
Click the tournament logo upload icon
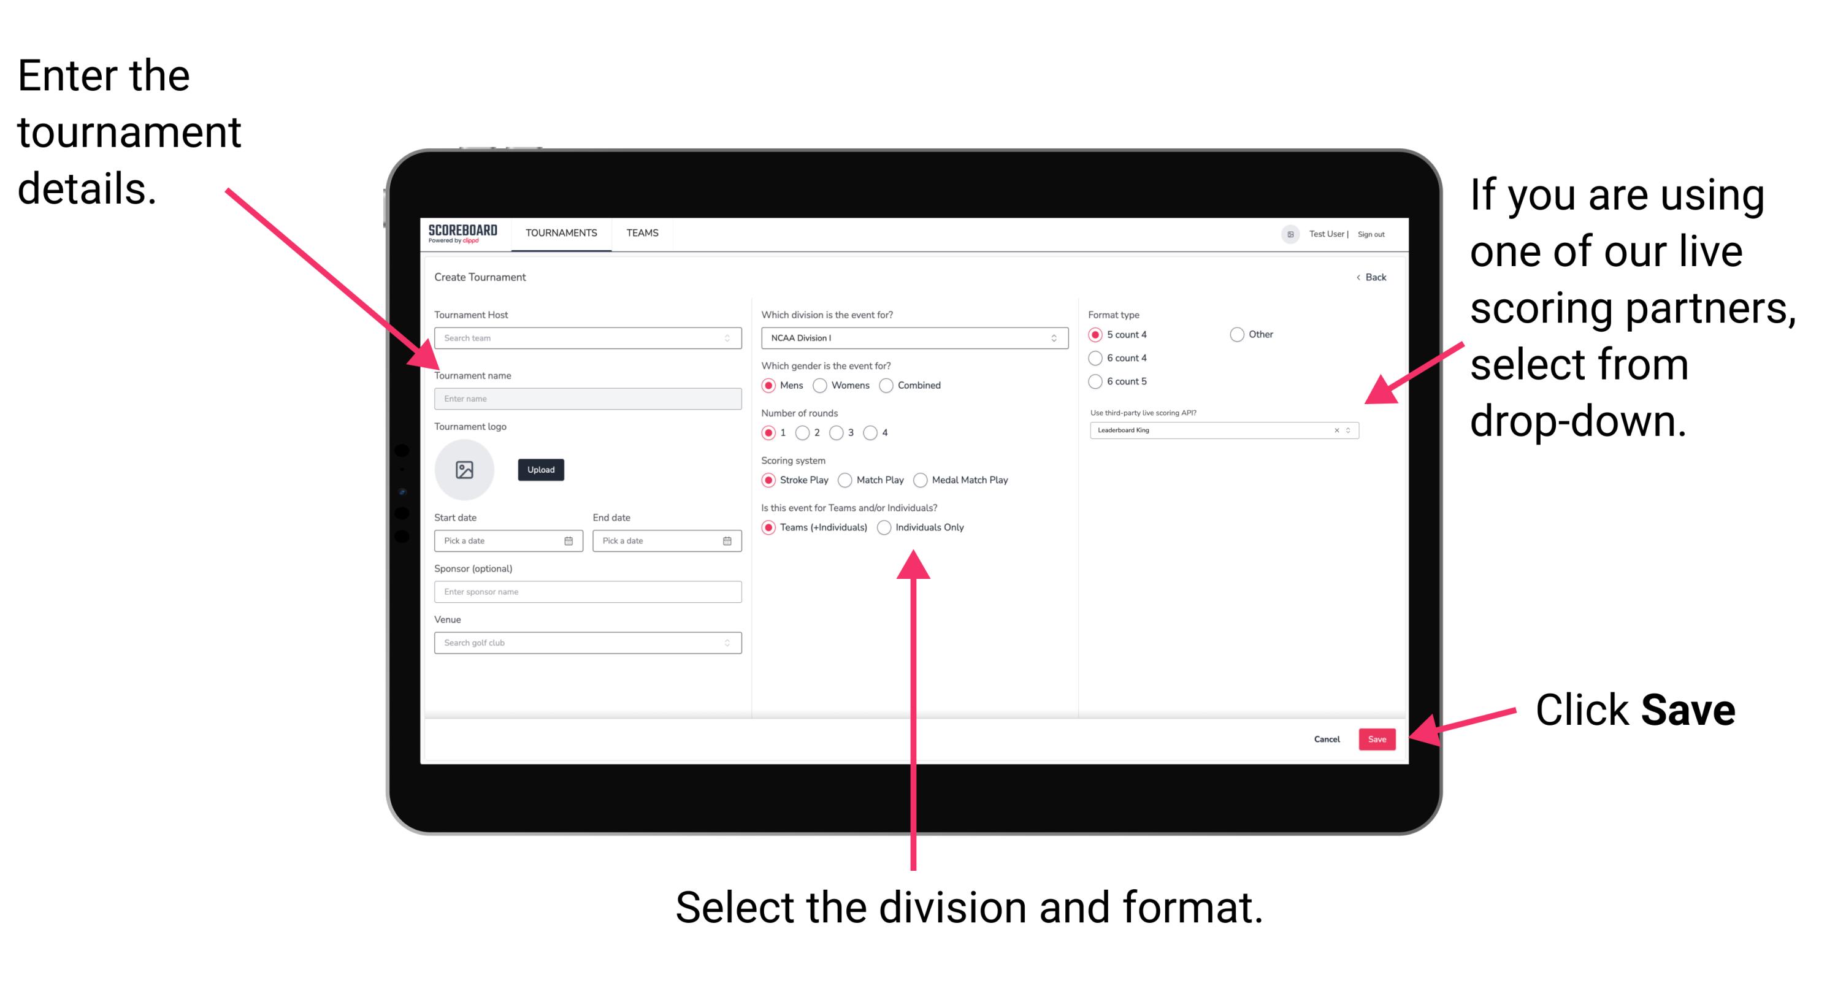(465, 470)
